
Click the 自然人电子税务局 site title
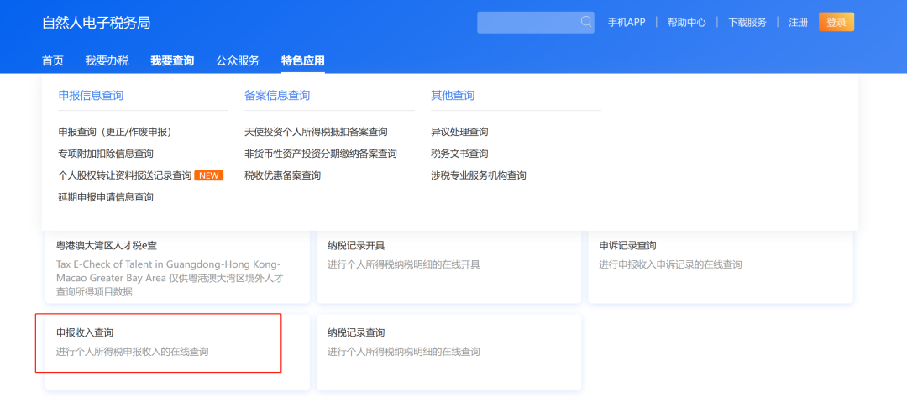click(x=96, y=23)
